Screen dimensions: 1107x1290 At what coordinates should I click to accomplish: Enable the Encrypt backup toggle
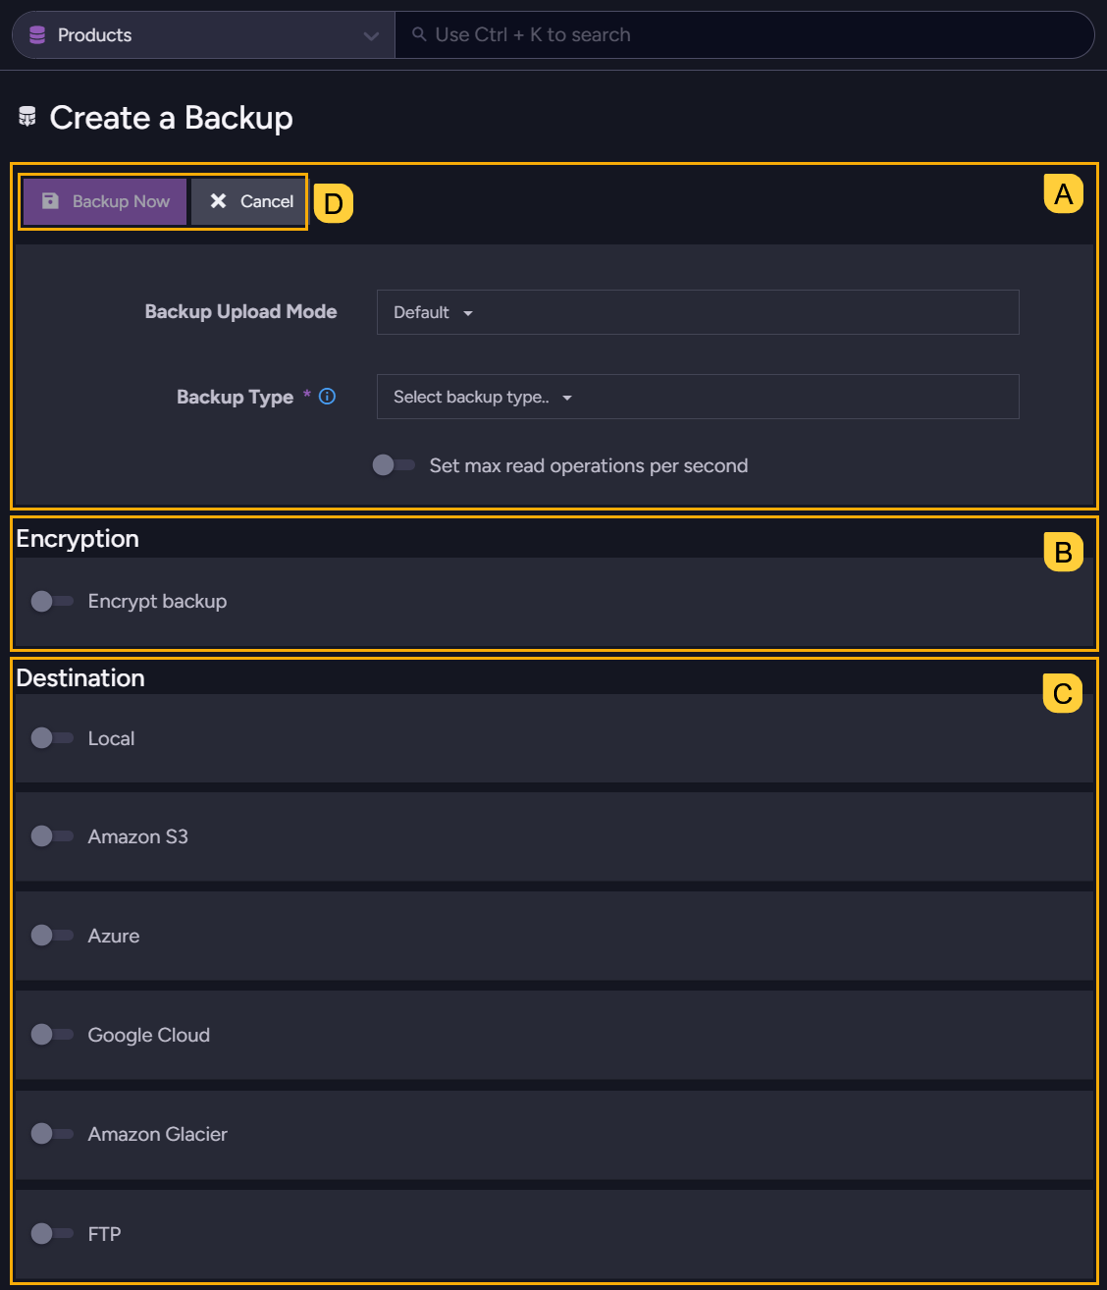(51, 600)
